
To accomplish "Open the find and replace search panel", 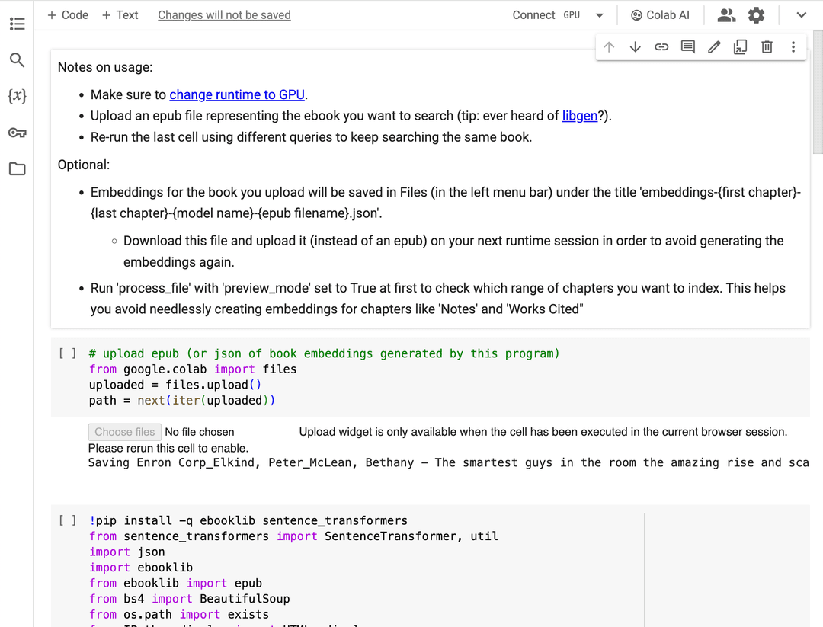I will [17, 59].
